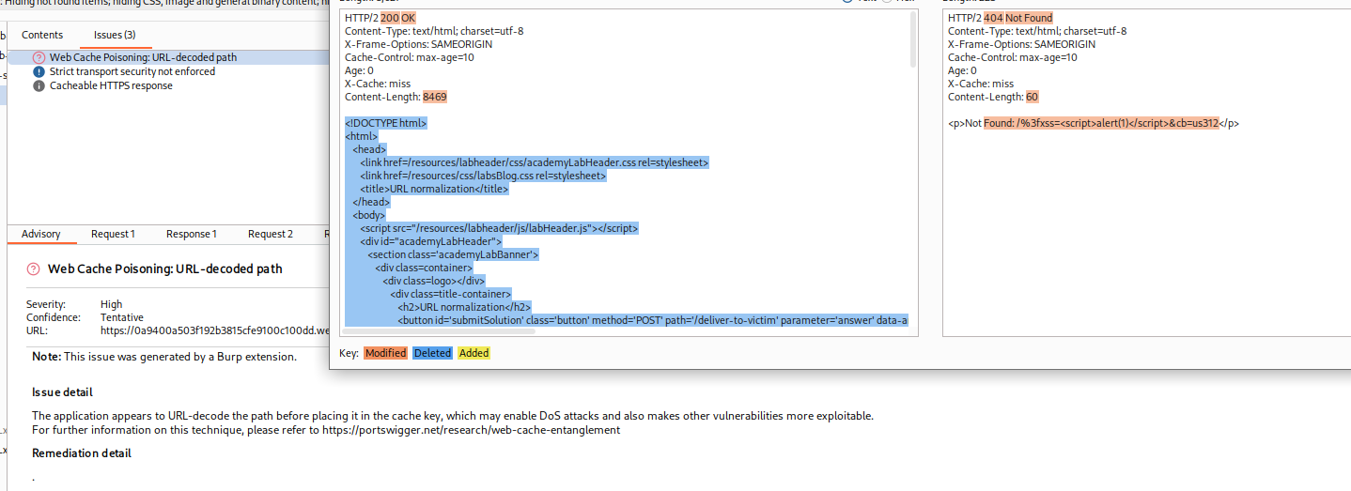Switch to the Response 1 tab
1351x491 pixels.
[192, 234]
